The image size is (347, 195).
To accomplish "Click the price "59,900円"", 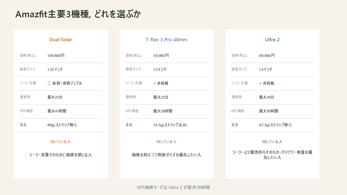I will point(161,55).
